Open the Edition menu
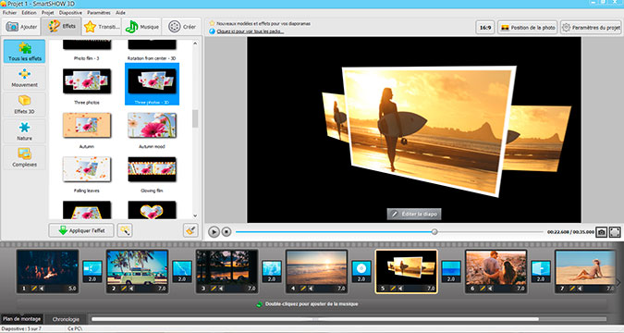 [x=29, y=12]
